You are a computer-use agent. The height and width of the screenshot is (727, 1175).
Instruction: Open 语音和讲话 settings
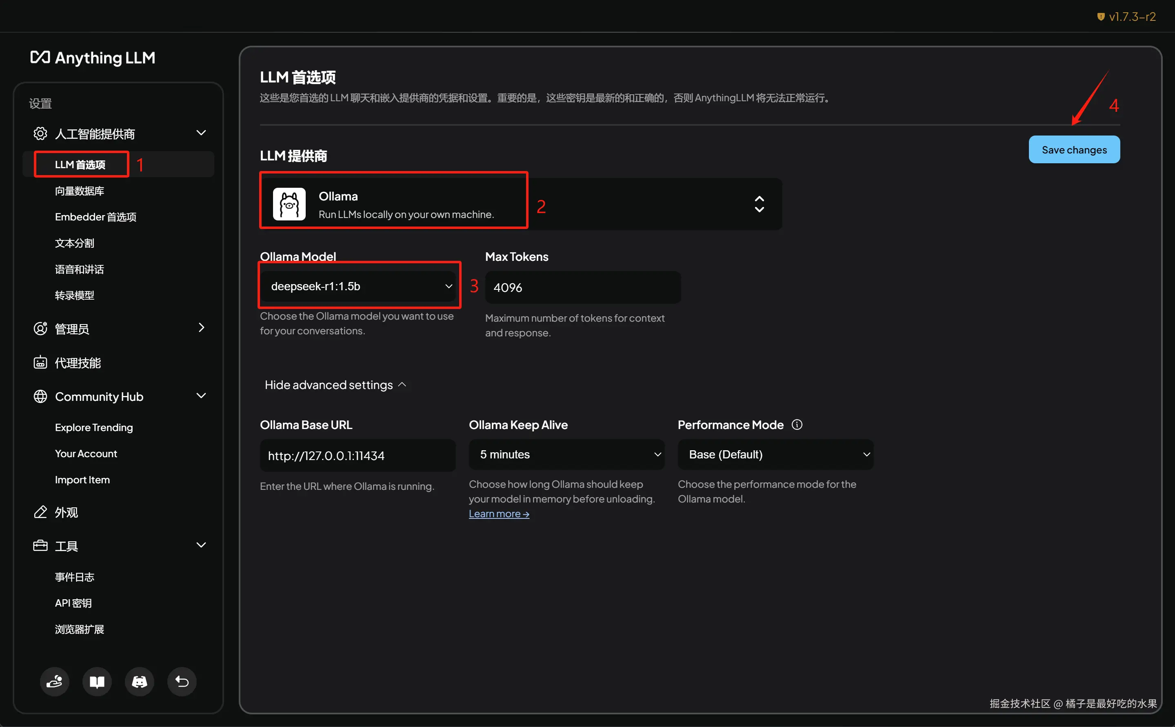click(79, 269)
